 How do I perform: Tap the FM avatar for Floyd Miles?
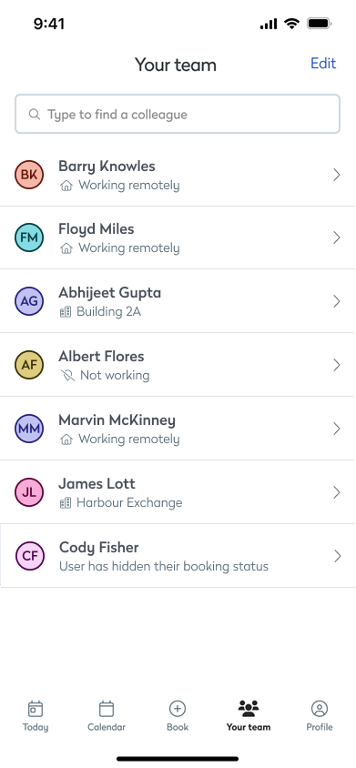point(29,237)
